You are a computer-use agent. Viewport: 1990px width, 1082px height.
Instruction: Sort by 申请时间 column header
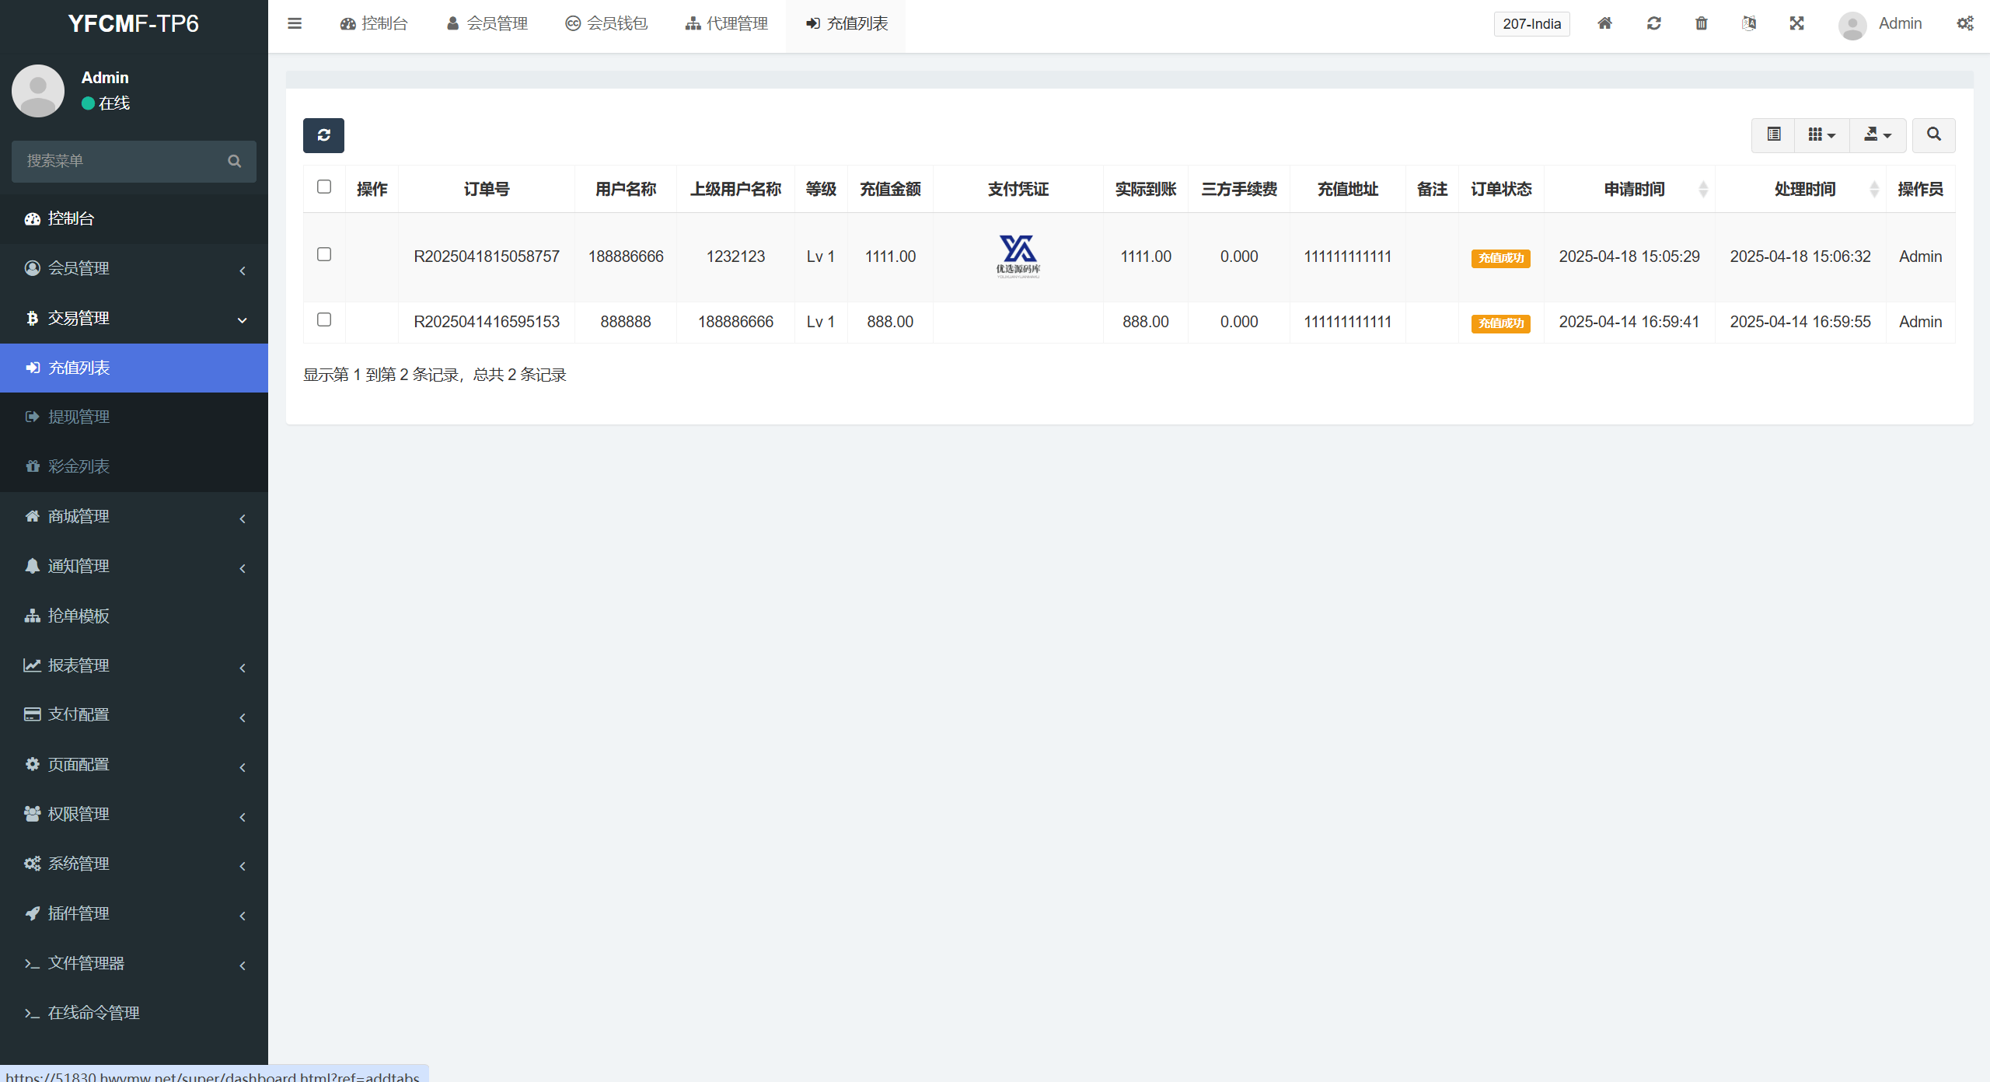coord(1634,189)
